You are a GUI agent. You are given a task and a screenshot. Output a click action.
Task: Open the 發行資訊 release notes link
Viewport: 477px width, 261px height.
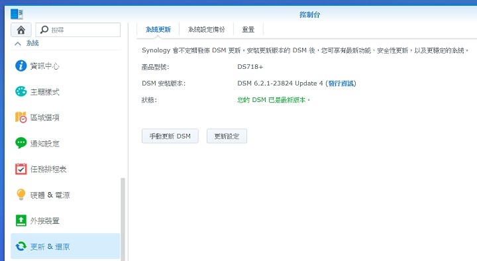pos(341,83)
